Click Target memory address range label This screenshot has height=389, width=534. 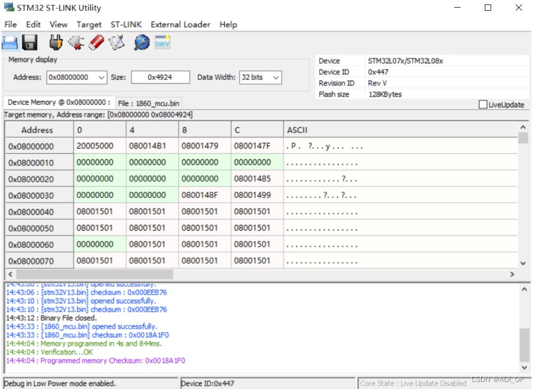click(98, 115)
